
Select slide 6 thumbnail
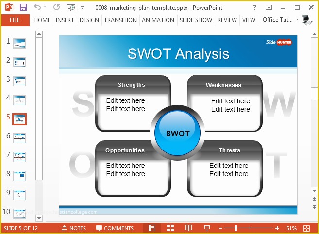click(x=19, y=138)
